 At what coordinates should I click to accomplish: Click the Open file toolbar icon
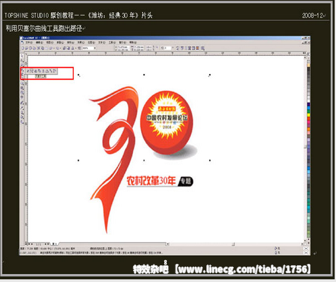(x=26, y=48)
